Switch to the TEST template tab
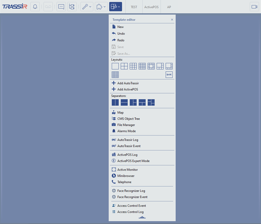Viewport: 261px width, 224px height. pyautogui.click(x=134, y=7)
